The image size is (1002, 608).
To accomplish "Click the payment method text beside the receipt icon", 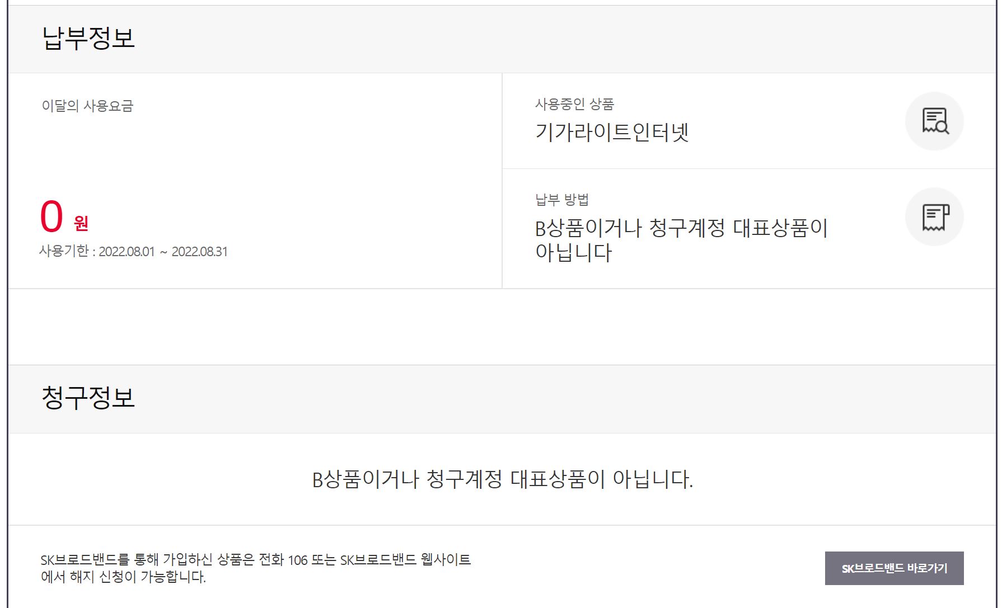I will (681, 228).
